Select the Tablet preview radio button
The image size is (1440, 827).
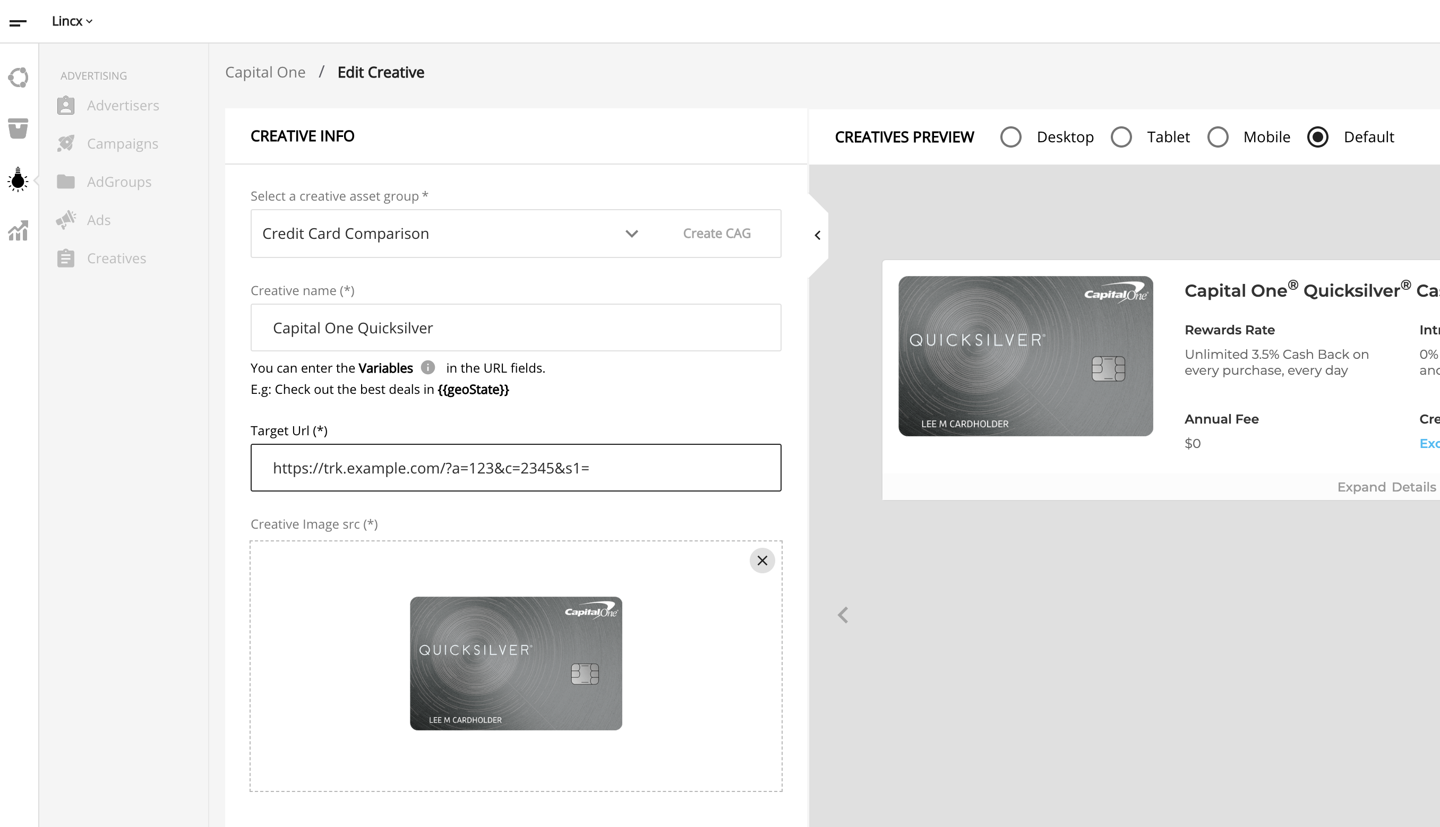tap(1121, 137)
